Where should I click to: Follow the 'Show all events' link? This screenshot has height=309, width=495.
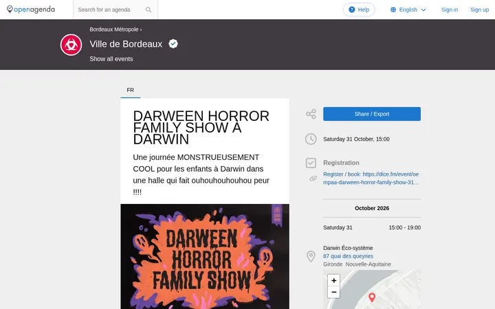click(111, 59)
